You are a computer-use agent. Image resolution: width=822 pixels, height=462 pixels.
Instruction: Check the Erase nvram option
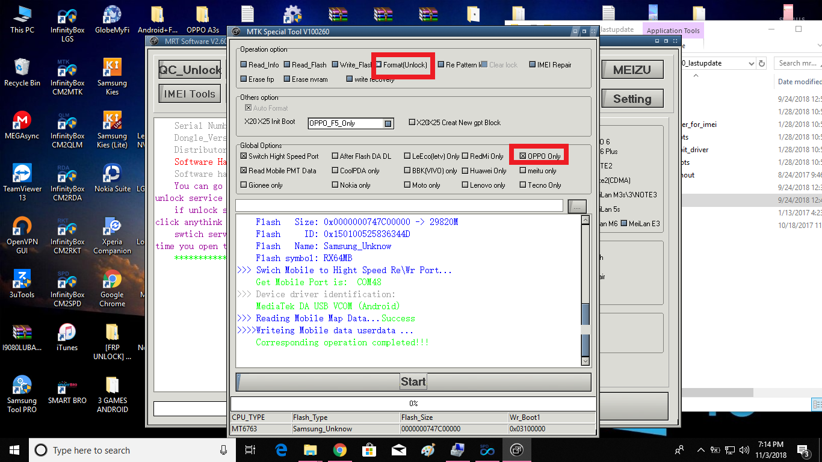tap(287, 79)
